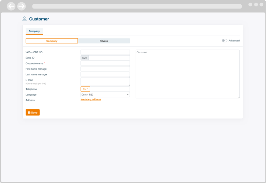Click inside the Comment text area

188,74
